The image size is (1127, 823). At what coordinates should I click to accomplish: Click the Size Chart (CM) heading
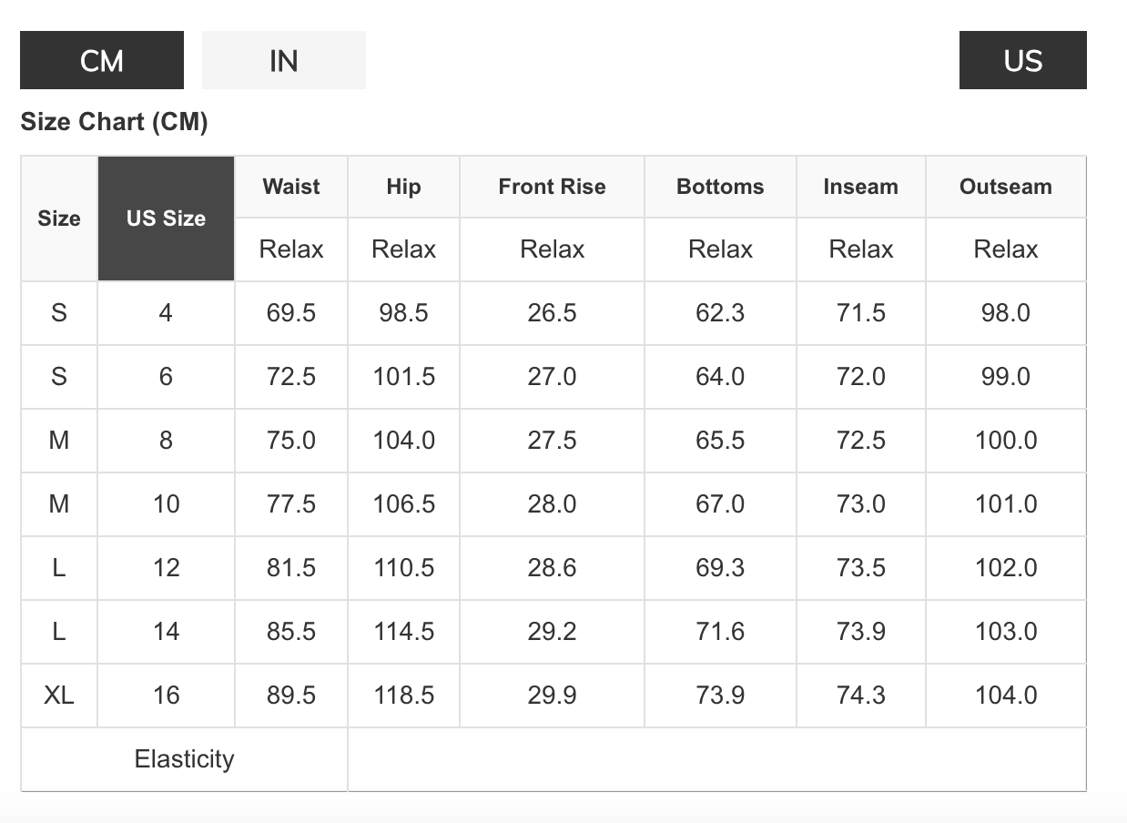point(114,122)
